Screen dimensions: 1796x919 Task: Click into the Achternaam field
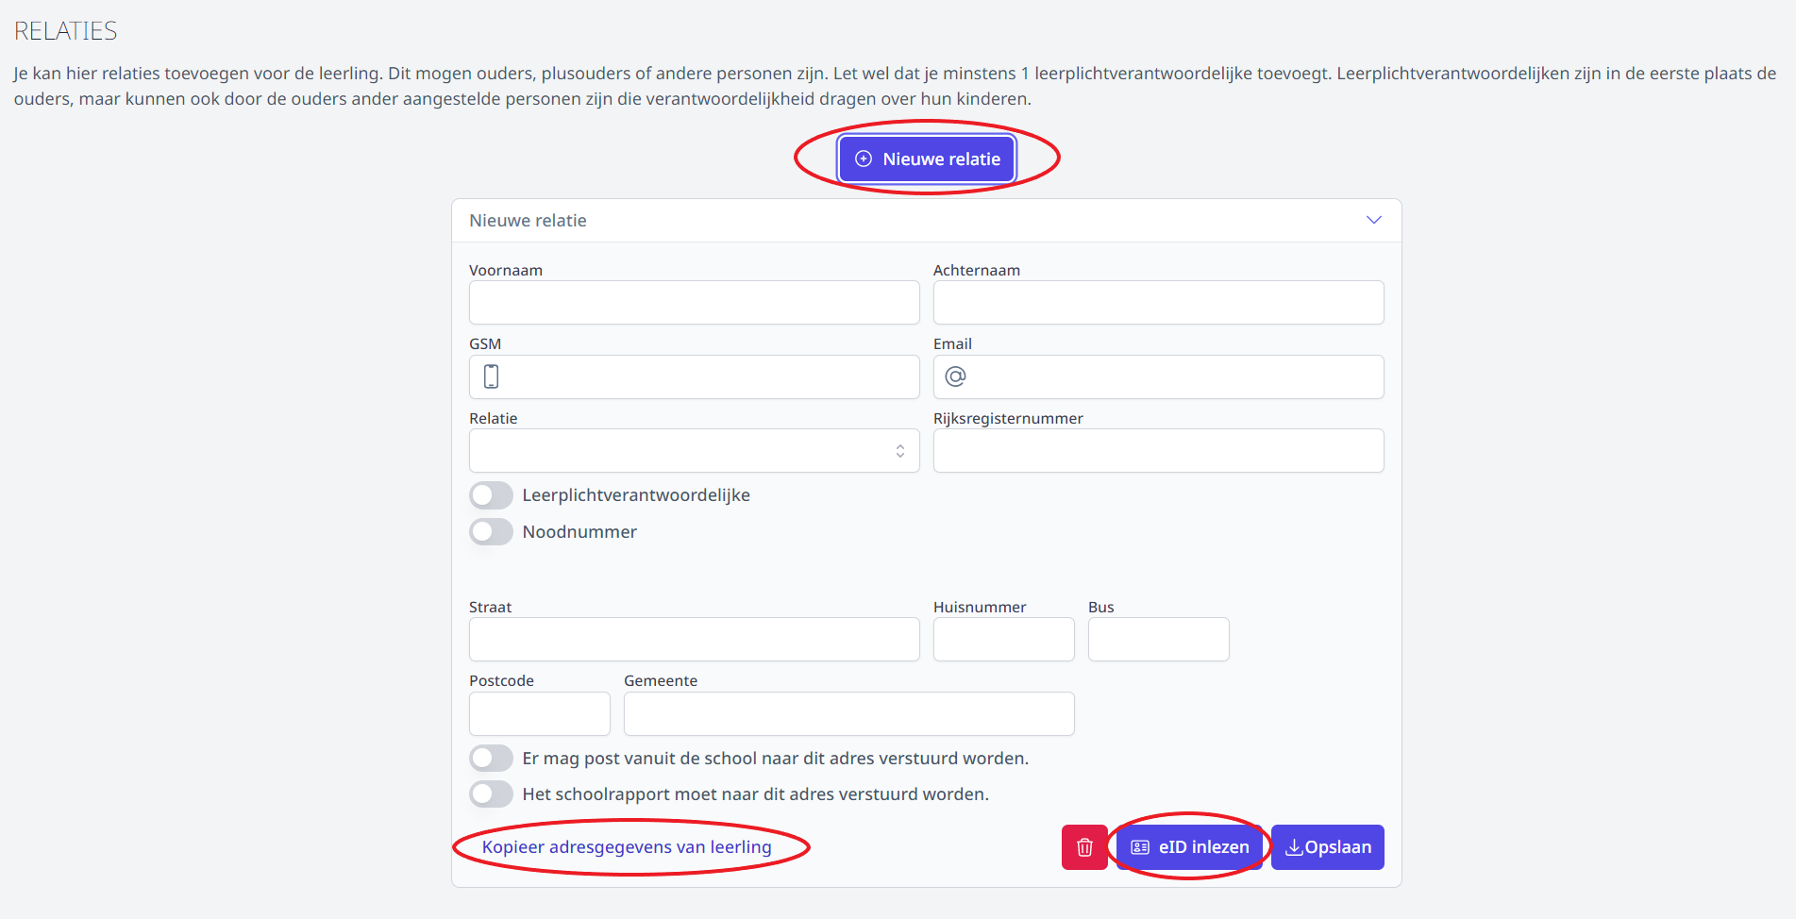pyautogui.click(x=1159, y=303)
